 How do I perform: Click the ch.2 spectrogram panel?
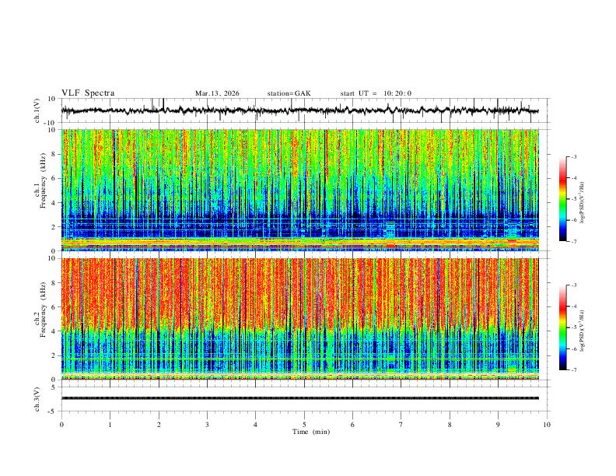click(x=299, y=319)
